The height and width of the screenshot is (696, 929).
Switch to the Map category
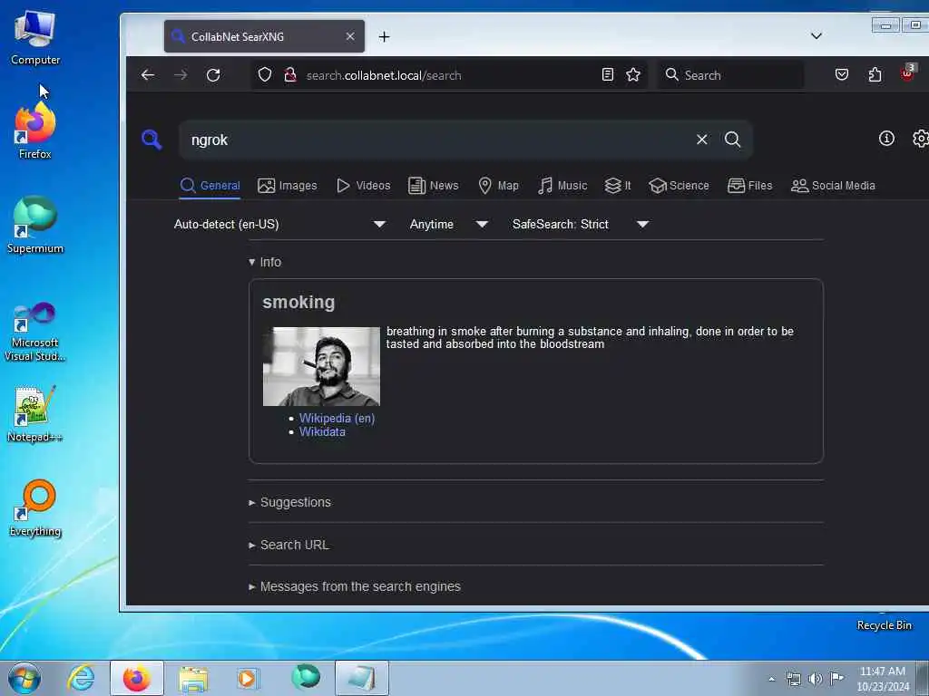click(498, 185)
